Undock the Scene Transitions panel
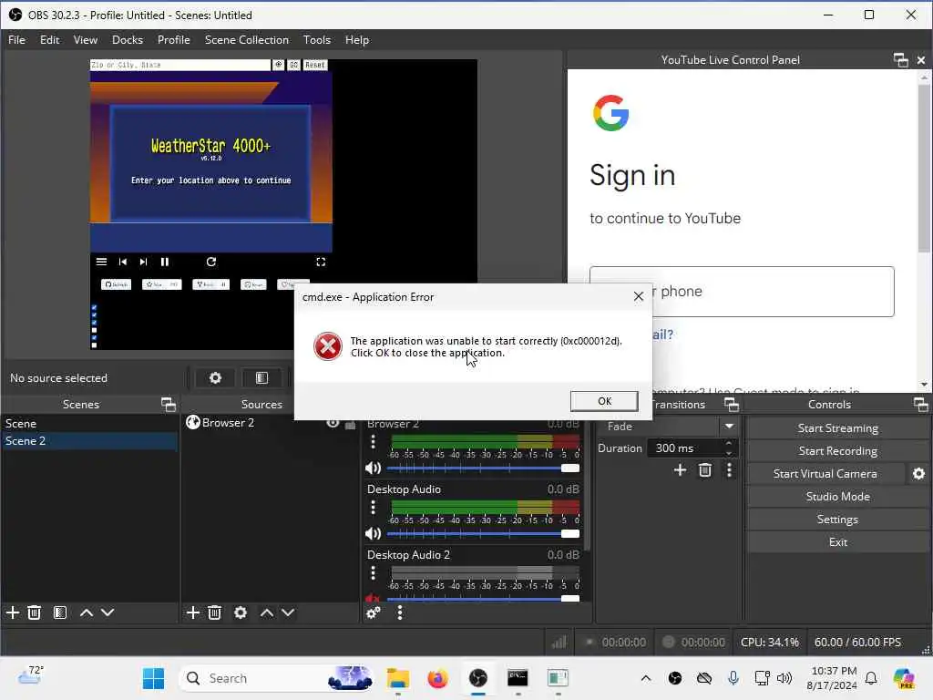The width and height of the screenshot is (933, 700). [732, 405]
